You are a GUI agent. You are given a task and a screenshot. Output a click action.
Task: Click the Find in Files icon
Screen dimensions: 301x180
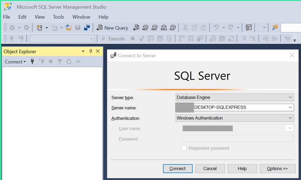[x=275, y=28]
